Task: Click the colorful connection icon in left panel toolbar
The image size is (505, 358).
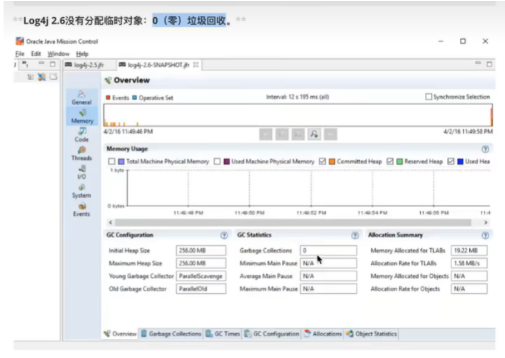Action: [x=42, y=77]
